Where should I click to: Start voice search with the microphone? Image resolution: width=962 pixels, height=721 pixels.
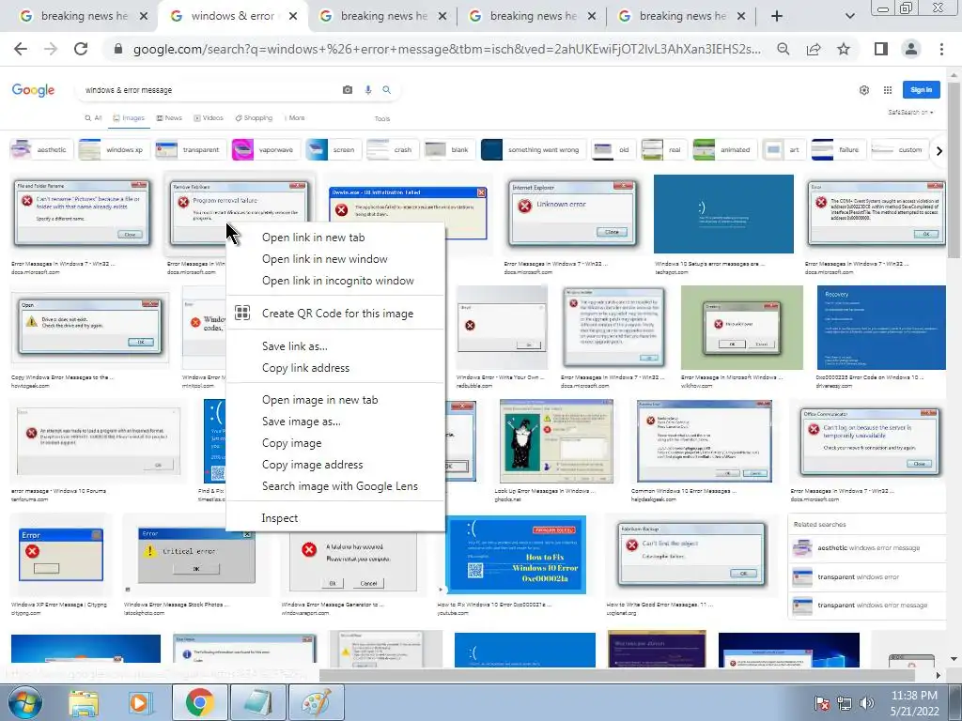point(368,90)
